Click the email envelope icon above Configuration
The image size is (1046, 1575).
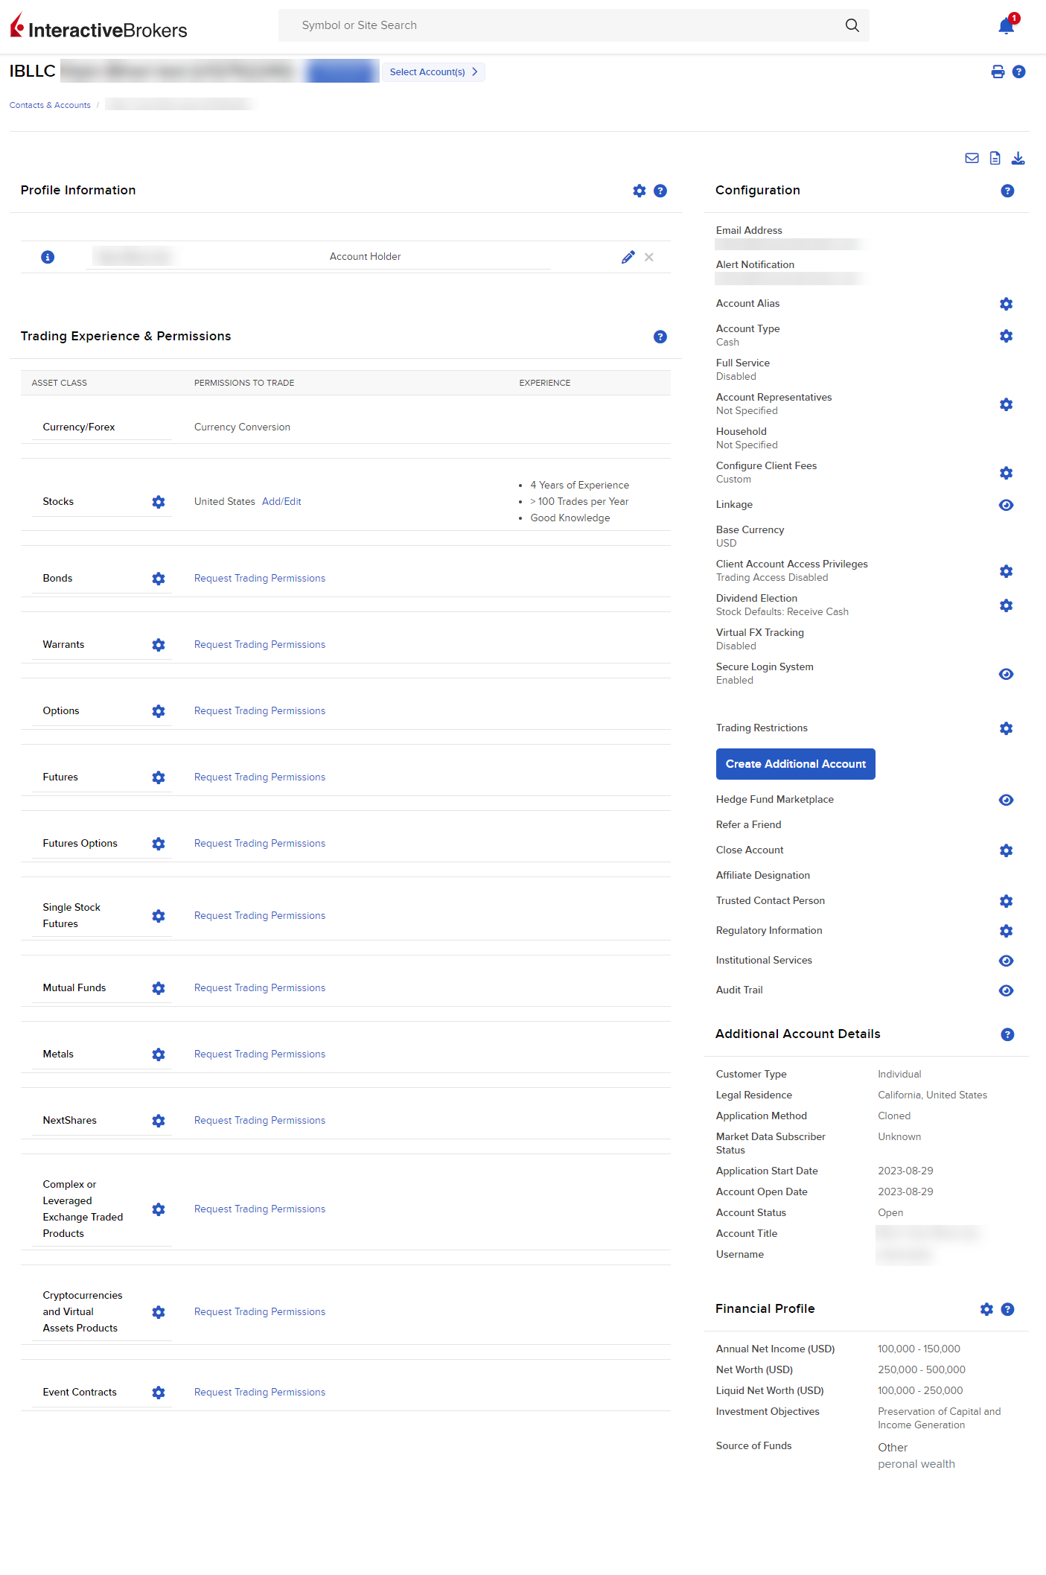click(972, 158)
